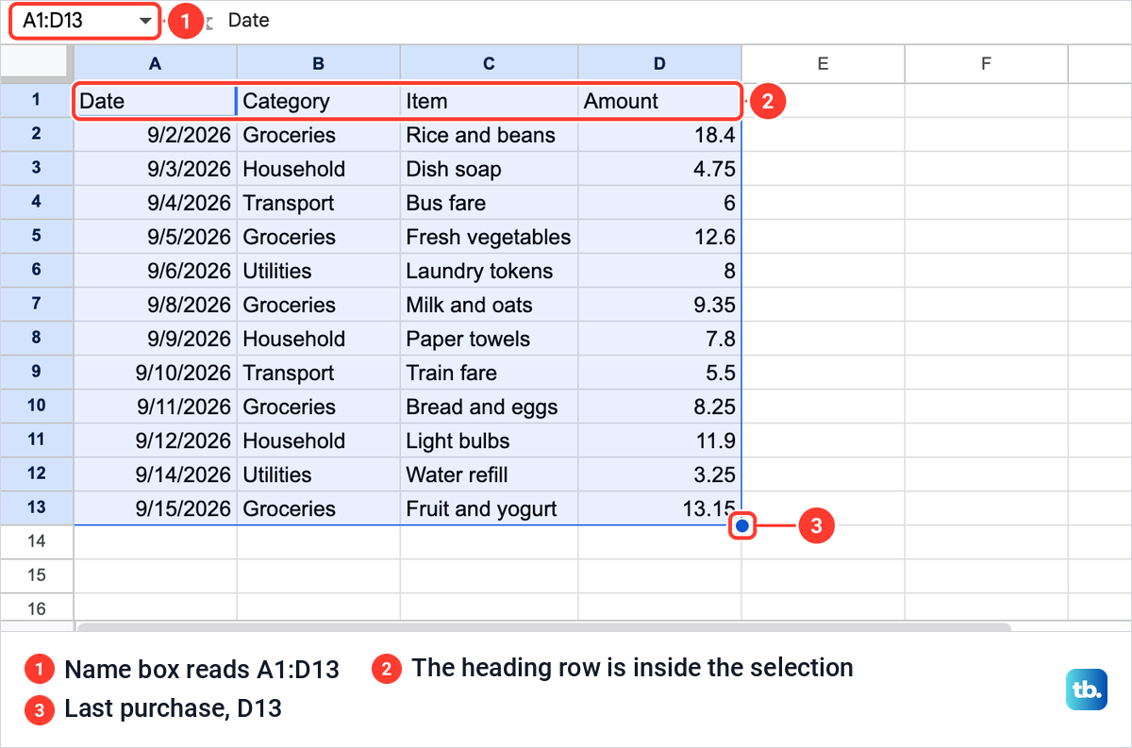Image resolution: width=1132 pixels, height=748 pixels.
Task: Click the Amount header cell
Action: 660,101
